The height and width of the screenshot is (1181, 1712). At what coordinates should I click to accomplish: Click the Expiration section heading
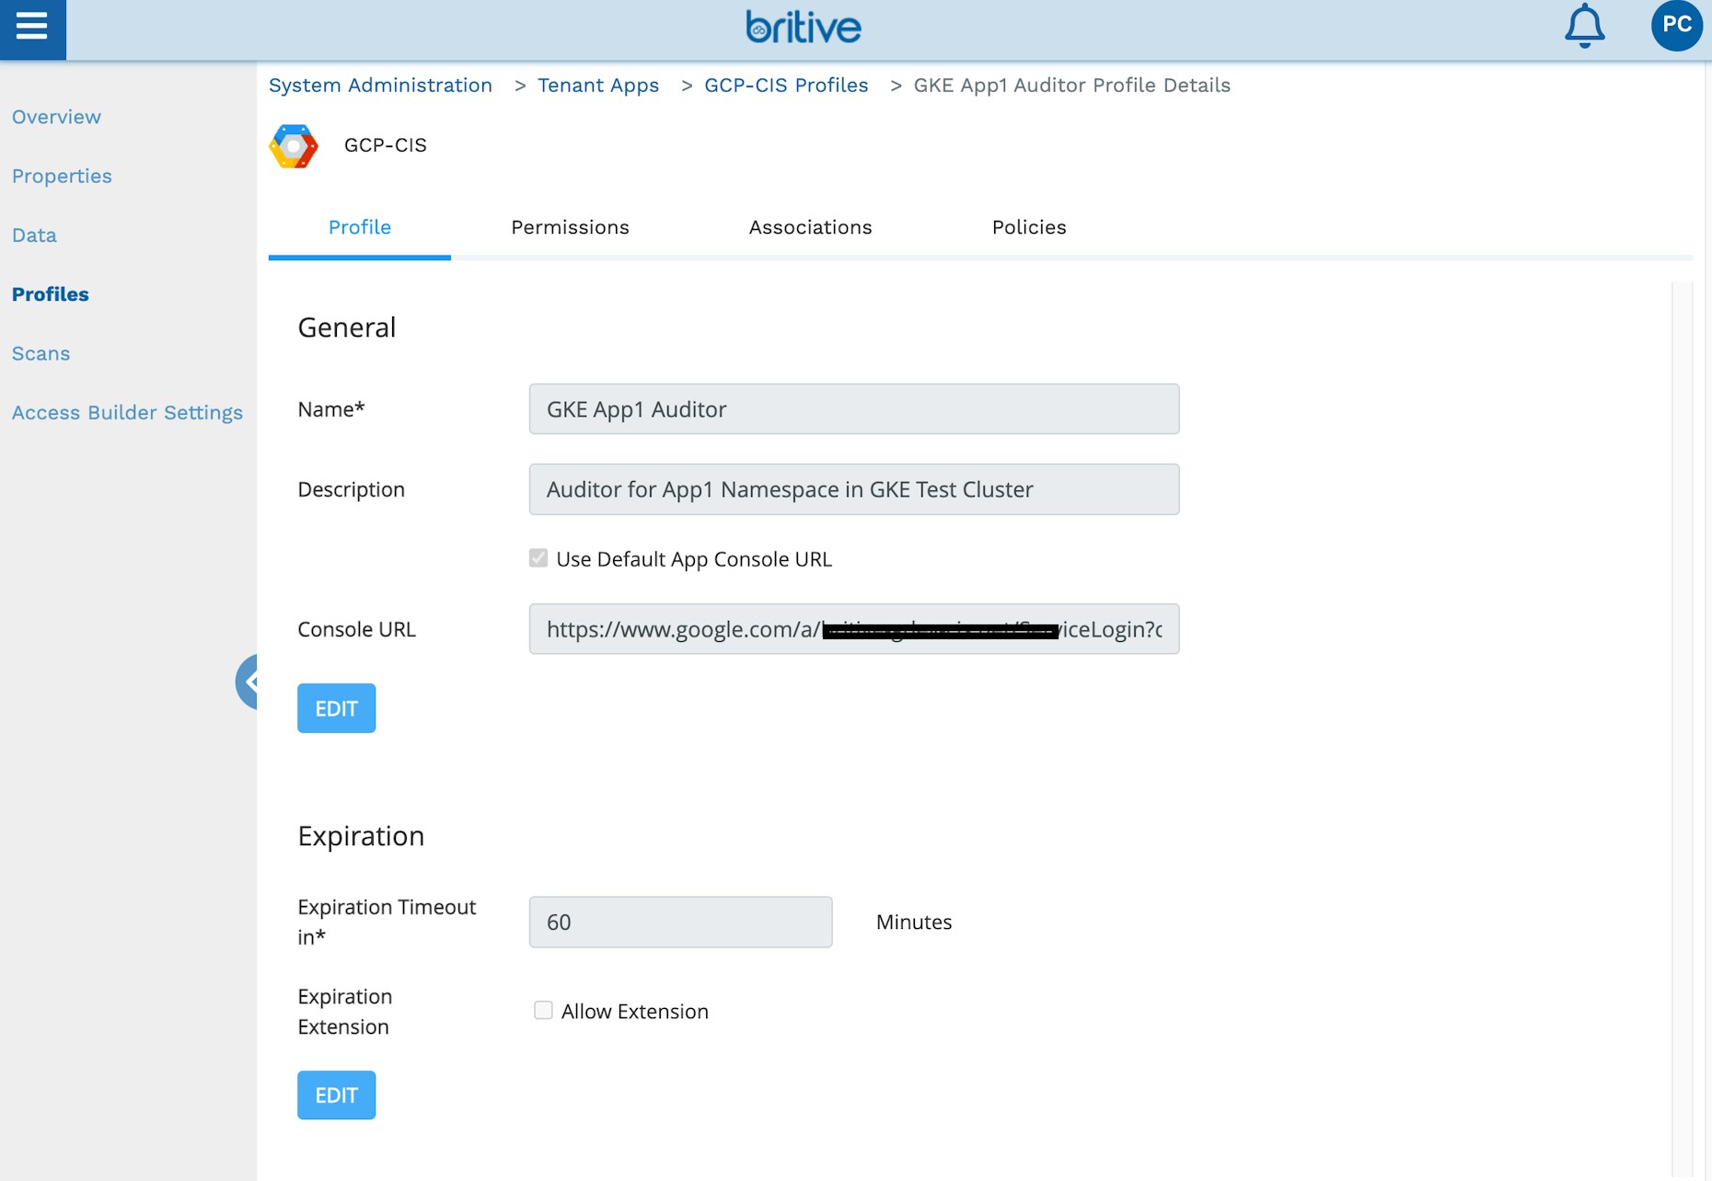361,836
